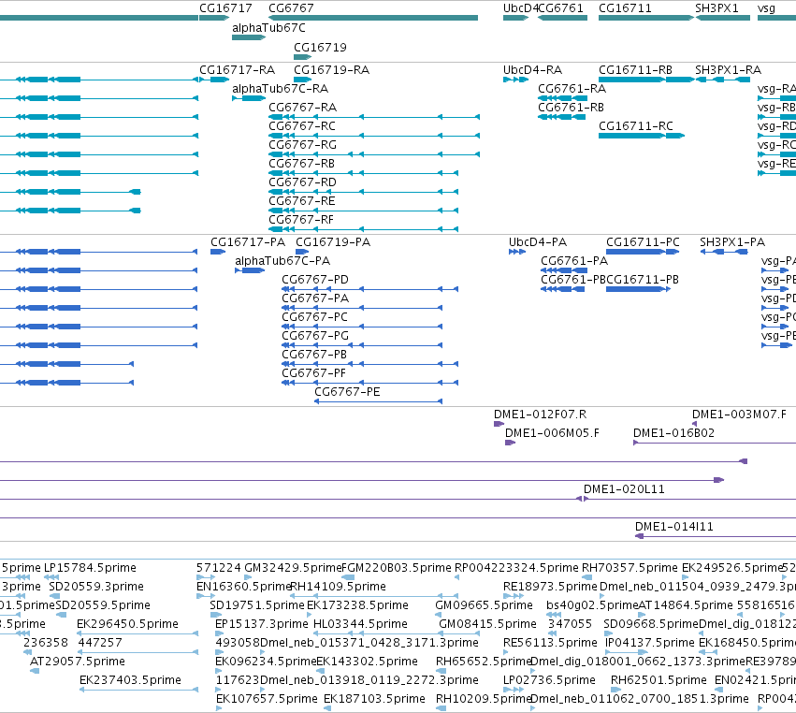
Task: Click the UbcD4 gene label
Action: click(520, 8)
